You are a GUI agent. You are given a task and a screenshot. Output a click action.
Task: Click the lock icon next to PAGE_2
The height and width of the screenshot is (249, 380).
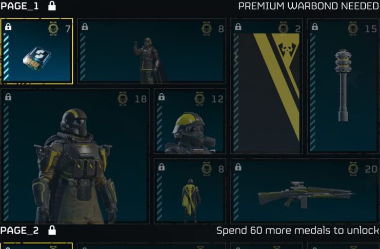point(52,231)
